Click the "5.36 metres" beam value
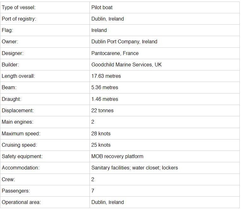This screenshot has width=241, height=209. [105, 88]
